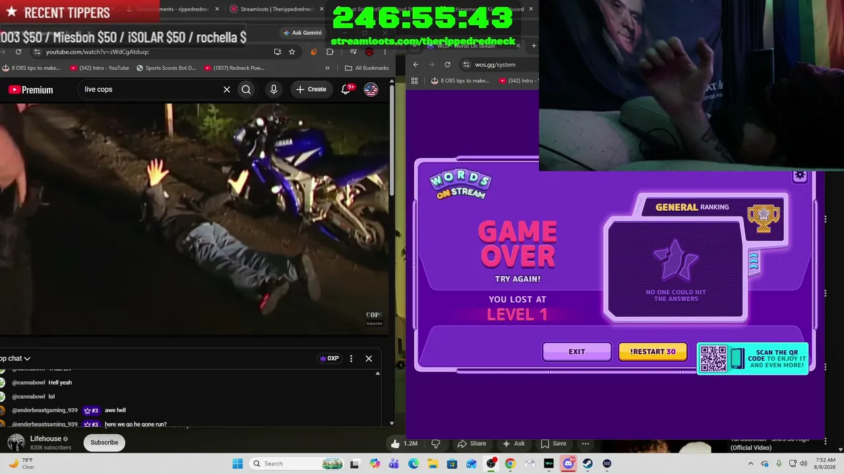Viewport: 844px width, 474px height.
Task: Open the Lifehouse channel page
Action: click(x=45, y=438)
